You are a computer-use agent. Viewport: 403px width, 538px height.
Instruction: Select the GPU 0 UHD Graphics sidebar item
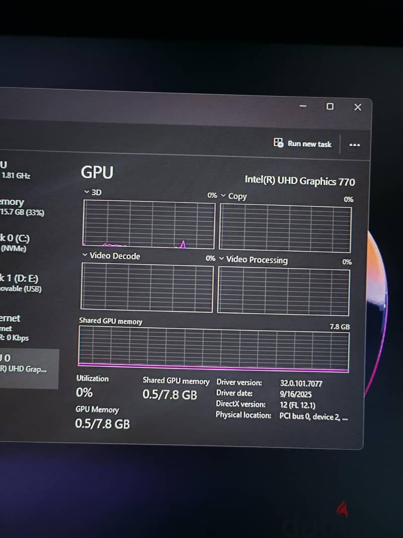(x=29, y=369)
